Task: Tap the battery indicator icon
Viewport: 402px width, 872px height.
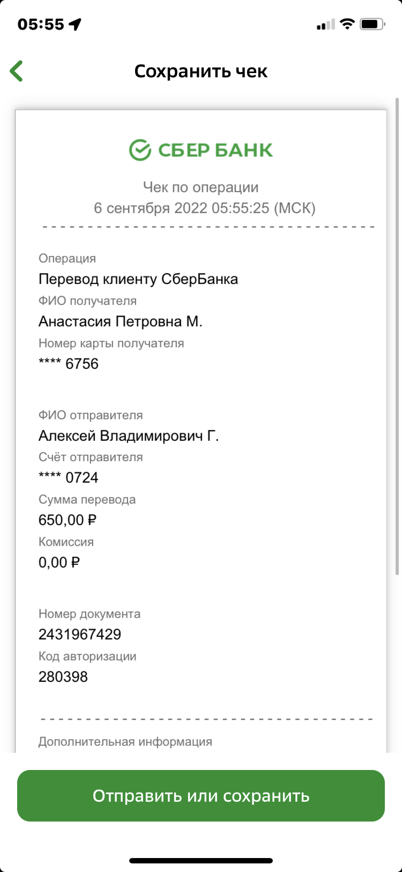Action: click(373, 24)
